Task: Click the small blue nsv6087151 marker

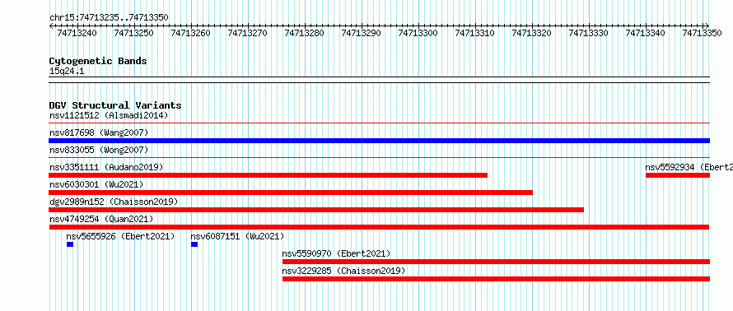Action: [194, 244]
